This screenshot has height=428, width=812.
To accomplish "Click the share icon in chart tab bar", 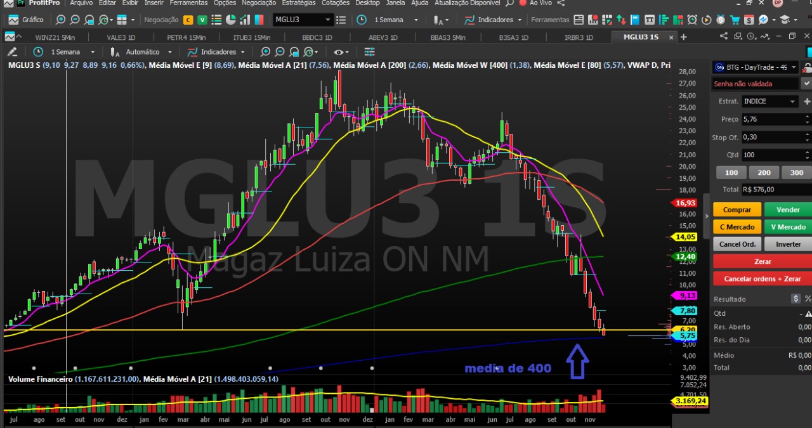I will click(x=723, y=36).
